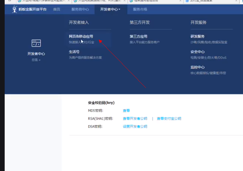Screen dimensions: 243x171
Task: Open the 服务市场 navigation tab
Action: pos(140,9)
